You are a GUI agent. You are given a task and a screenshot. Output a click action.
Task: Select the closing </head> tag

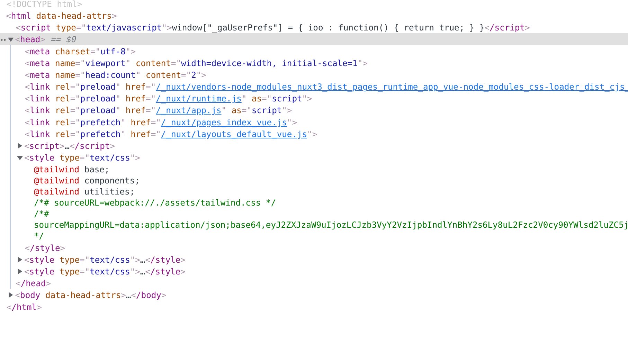(33, 283)
